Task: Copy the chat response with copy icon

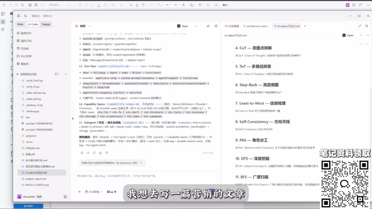Action: 82,153
